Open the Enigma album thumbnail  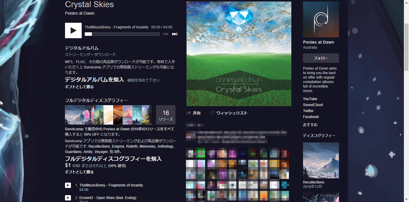pyautogui.click(x=321, y=198)
